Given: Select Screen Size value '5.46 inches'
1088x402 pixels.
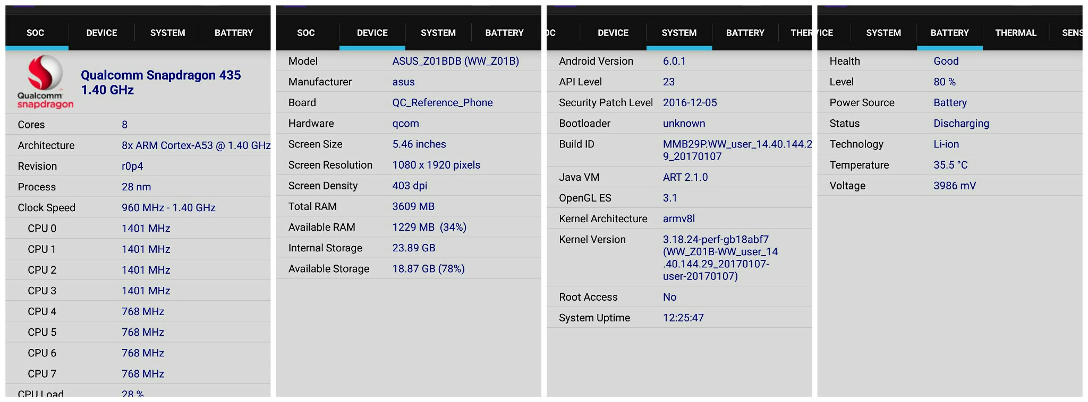Looking at the screenshot, I should pyautogui.click(x=419, y=144).
